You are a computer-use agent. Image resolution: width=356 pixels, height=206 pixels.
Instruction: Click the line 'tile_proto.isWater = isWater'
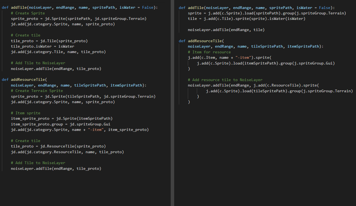pos(42,46)
